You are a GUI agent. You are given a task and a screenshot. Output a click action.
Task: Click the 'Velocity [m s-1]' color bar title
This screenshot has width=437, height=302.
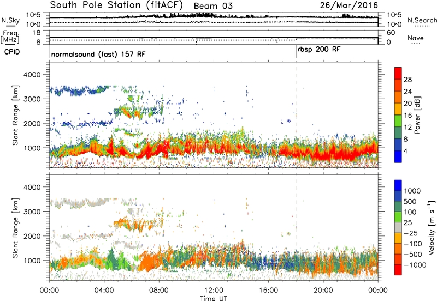click(x=432, y=227)
